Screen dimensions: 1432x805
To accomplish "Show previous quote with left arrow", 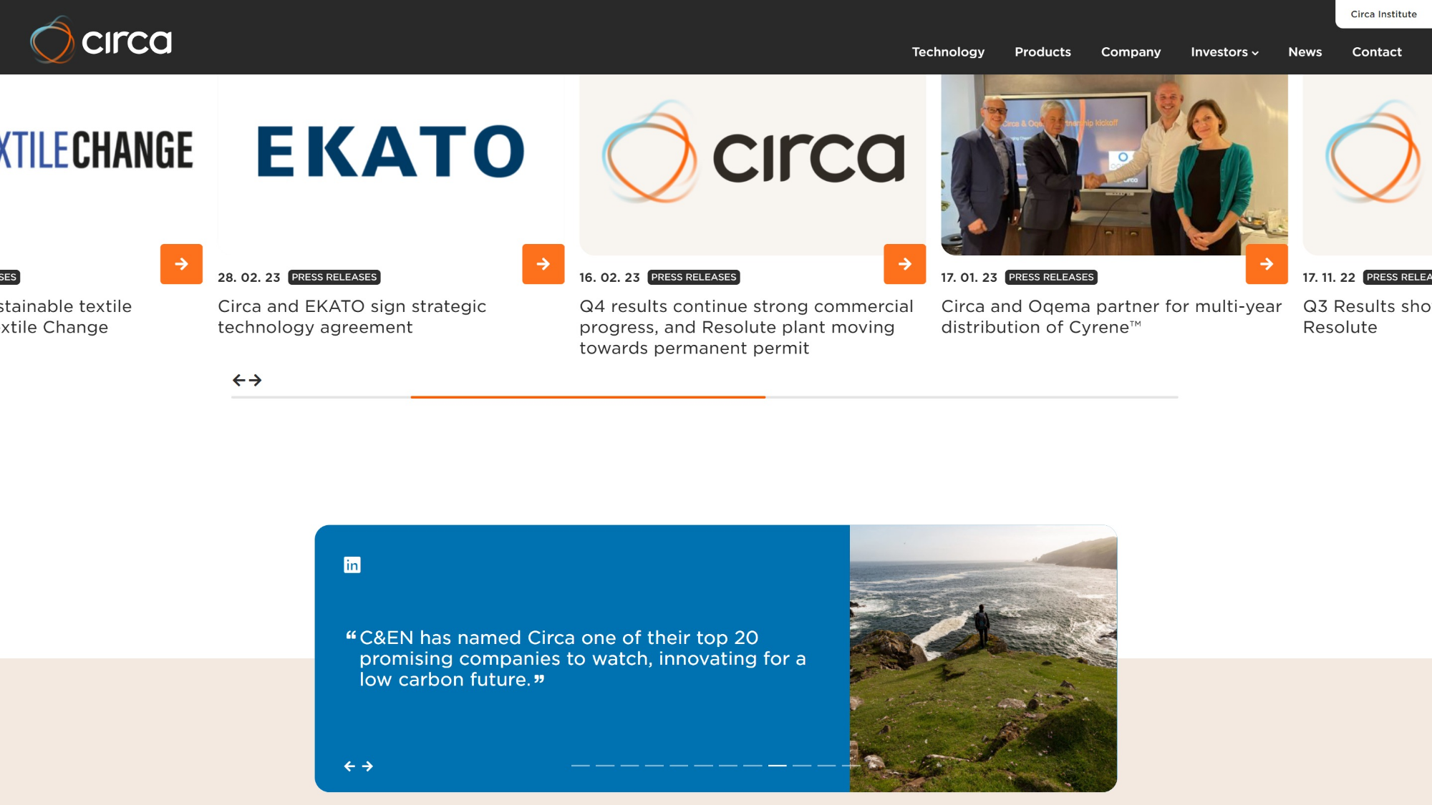I will click(x=349, y=766).
